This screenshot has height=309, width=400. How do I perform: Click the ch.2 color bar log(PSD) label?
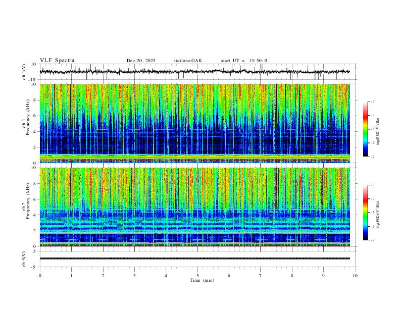378,215
